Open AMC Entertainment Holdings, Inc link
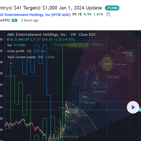This screenshot has width=141, height=141. pos(25,15)
